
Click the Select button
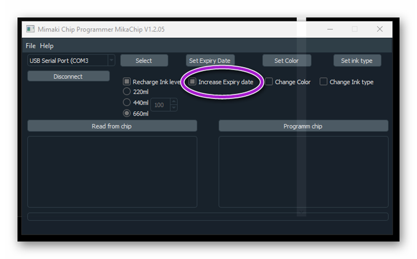[144, 61]
